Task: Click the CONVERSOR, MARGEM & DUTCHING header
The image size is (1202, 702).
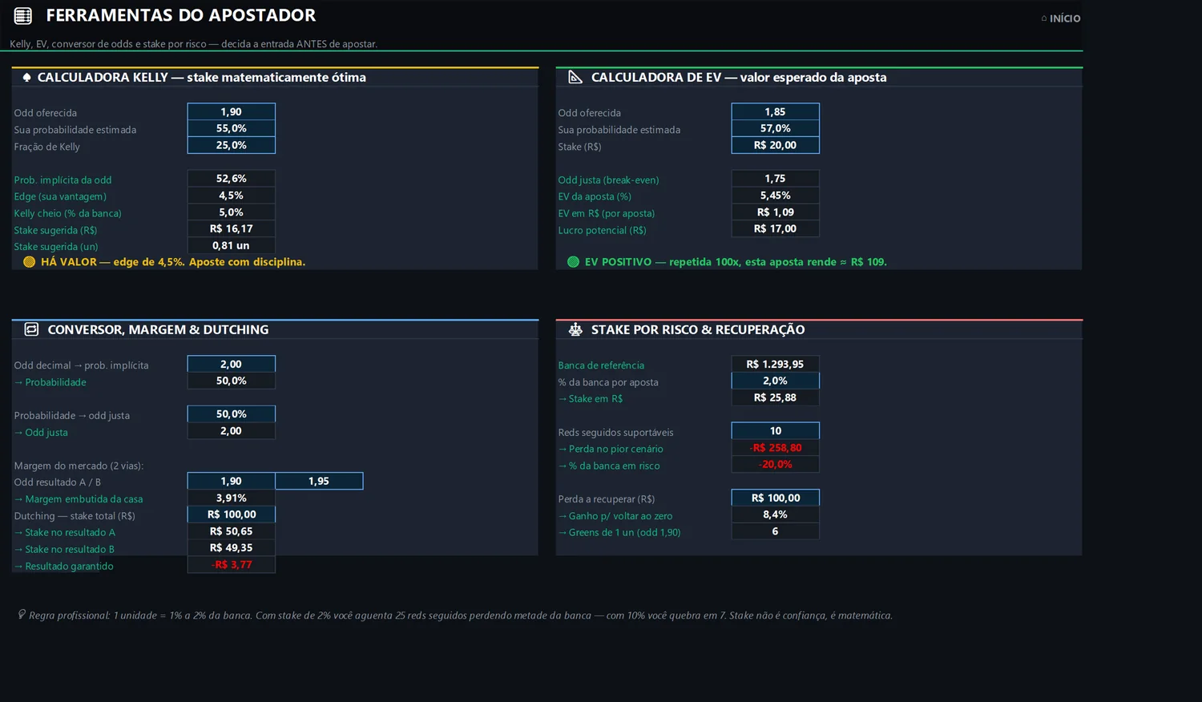Action: 158,330
